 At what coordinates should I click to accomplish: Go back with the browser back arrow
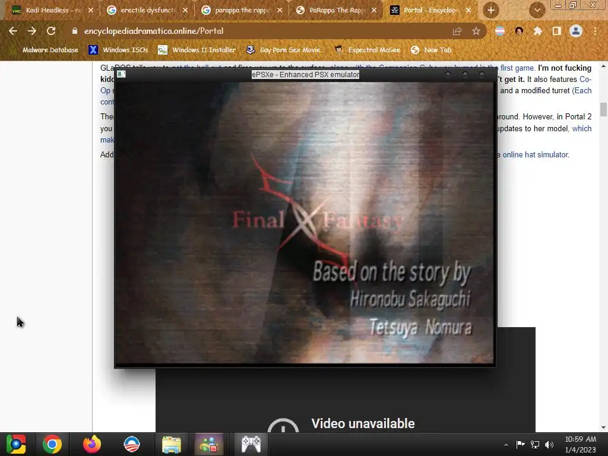tap(13, 31)
